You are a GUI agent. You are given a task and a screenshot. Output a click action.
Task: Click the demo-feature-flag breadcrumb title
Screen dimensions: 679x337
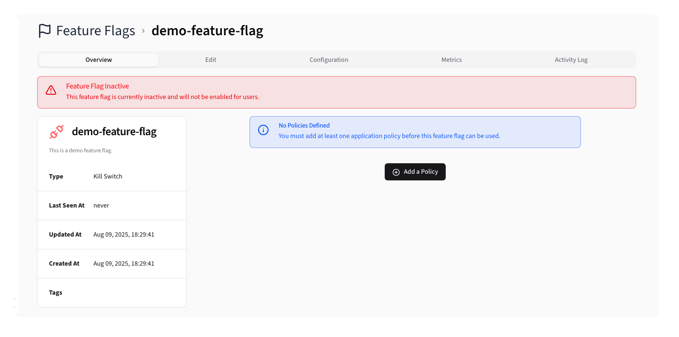click(x=207, y=30)
